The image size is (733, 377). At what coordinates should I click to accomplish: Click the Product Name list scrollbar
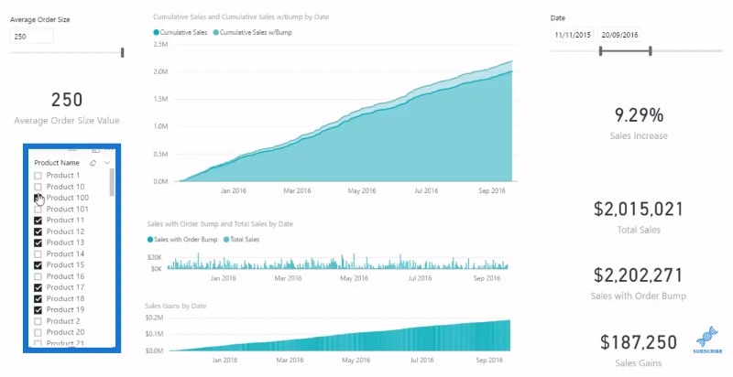(x=112, y=182)
